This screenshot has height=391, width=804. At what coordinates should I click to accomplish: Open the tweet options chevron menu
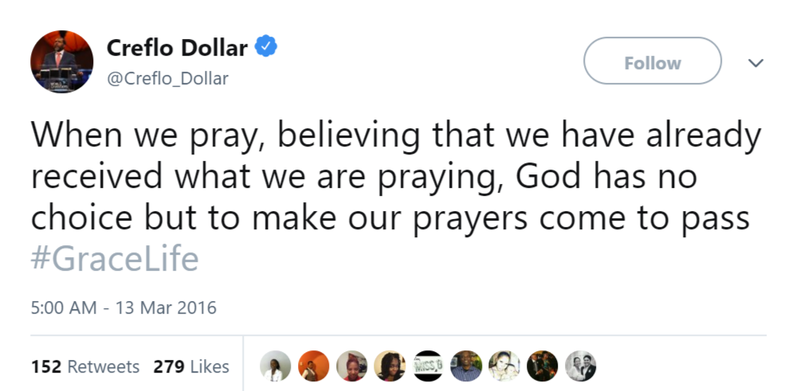pos(756,63)
